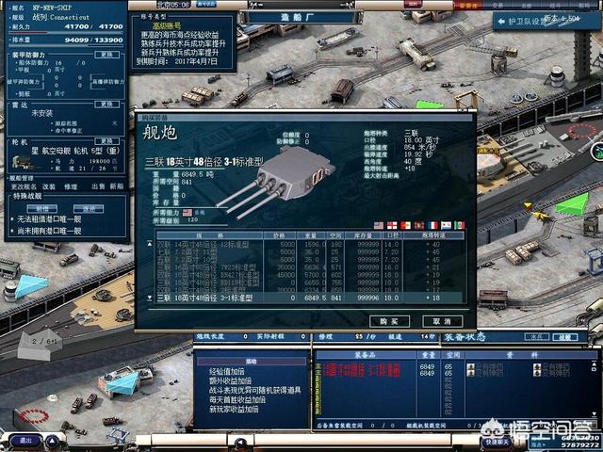Image resolution: width=603 pixels, height=452 pixels.
Task: Click the 取消 (Cancel) button
Action: pos(435,321)
